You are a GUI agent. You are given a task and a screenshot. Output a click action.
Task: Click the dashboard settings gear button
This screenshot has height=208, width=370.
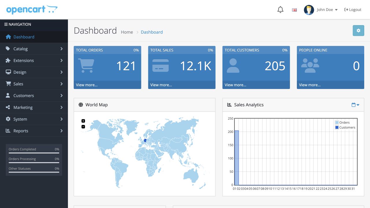pyautogui.click(x=358, y=31)
